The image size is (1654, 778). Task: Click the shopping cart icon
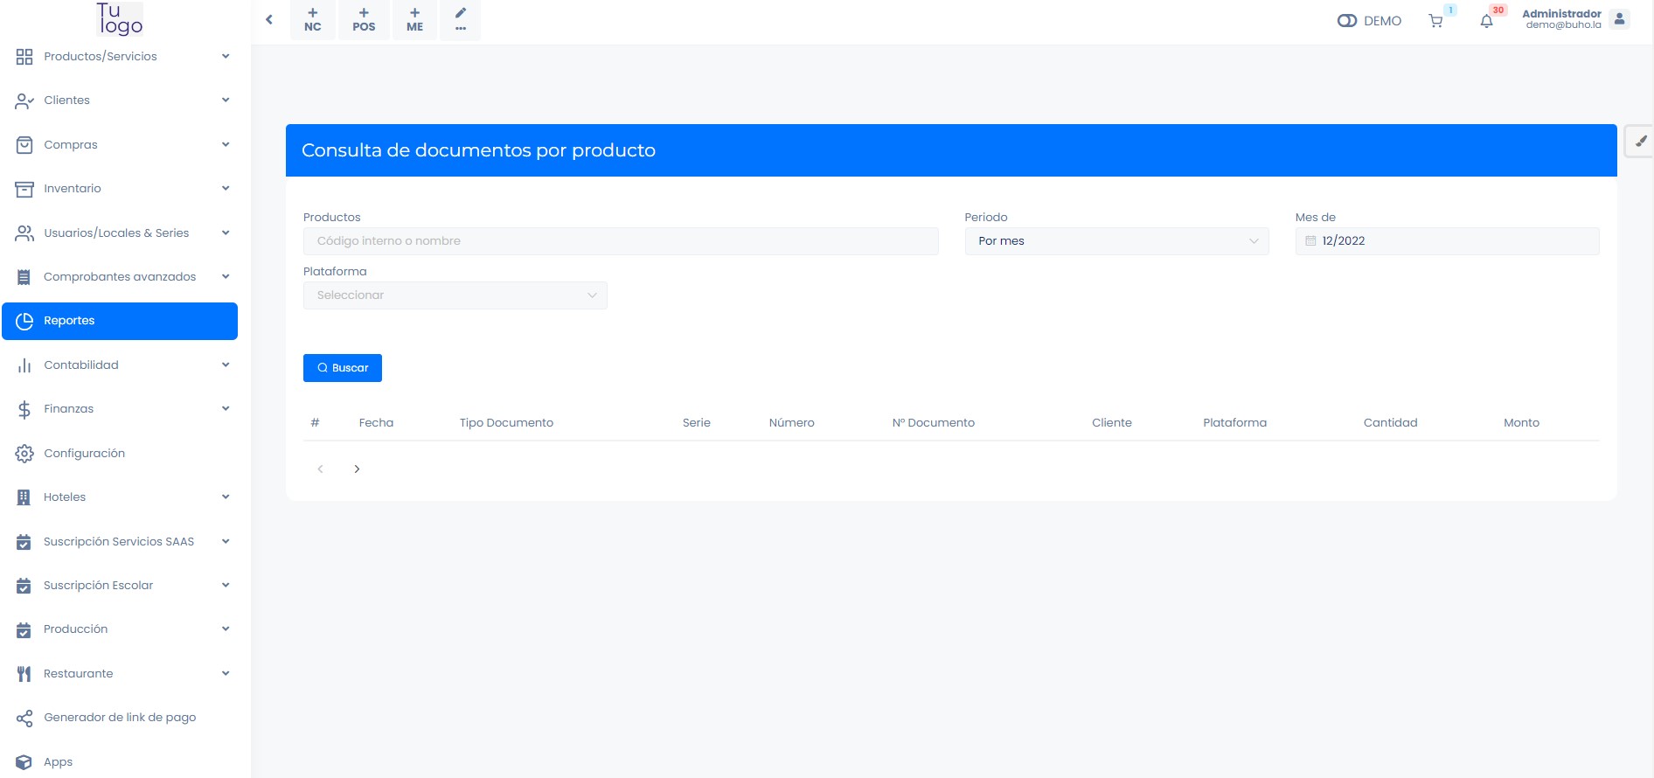point(1435,21)
